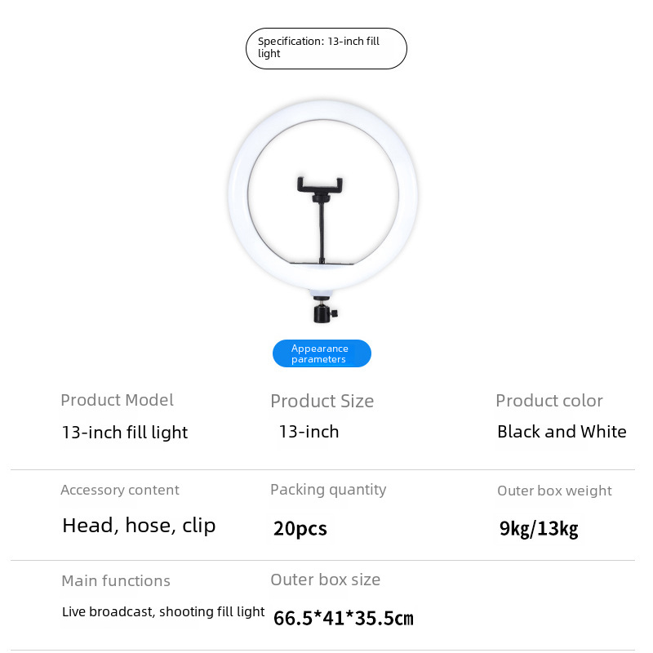Click the Product Size heading
Viewport: 653px width, 653px height.
[x=322, y=401]
